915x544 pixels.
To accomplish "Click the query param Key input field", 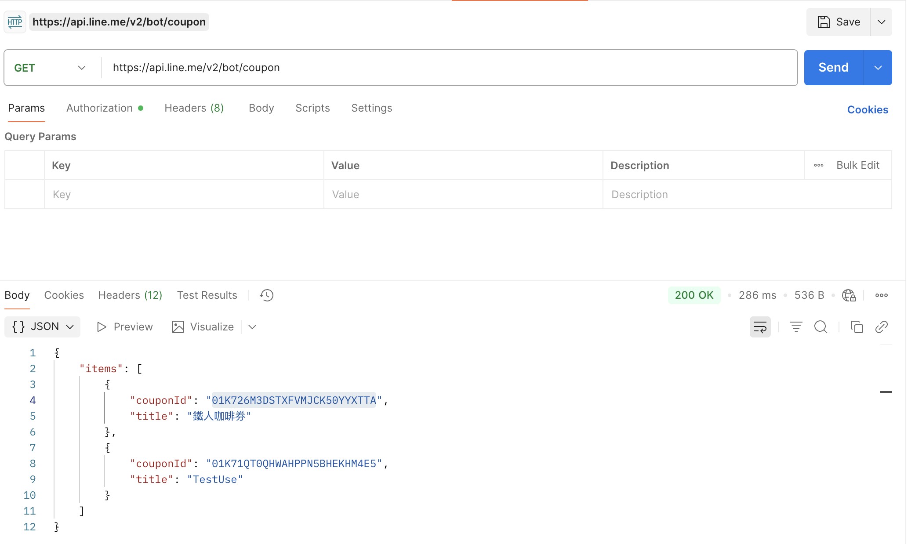I will (x=184, y=194).
